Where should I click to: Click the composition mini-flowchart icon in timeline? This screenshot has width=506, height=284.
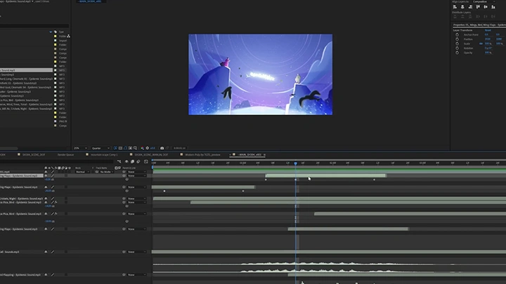tap(119, 162)
